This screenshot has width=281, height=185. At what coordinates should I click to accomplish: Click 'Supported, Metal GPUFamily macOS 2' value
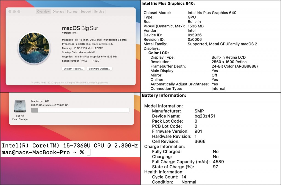click(x=222, y=44)
